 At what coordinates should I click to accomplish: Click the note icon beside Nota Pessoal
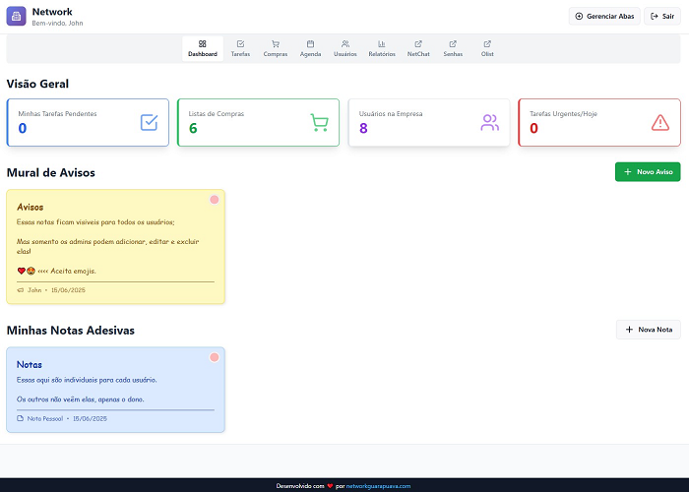click(21, 418)
